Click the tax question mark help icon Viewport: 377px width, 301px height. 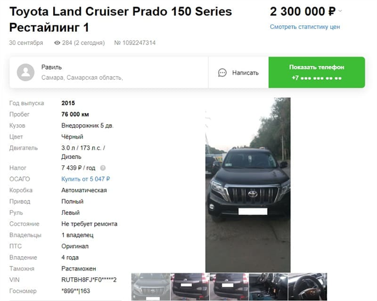[103, 168]
